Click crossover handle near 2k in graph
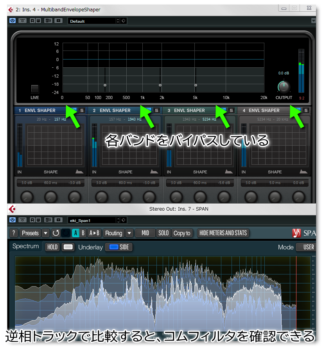This screenshot has width=325, height=350. [x=160, y=85]
